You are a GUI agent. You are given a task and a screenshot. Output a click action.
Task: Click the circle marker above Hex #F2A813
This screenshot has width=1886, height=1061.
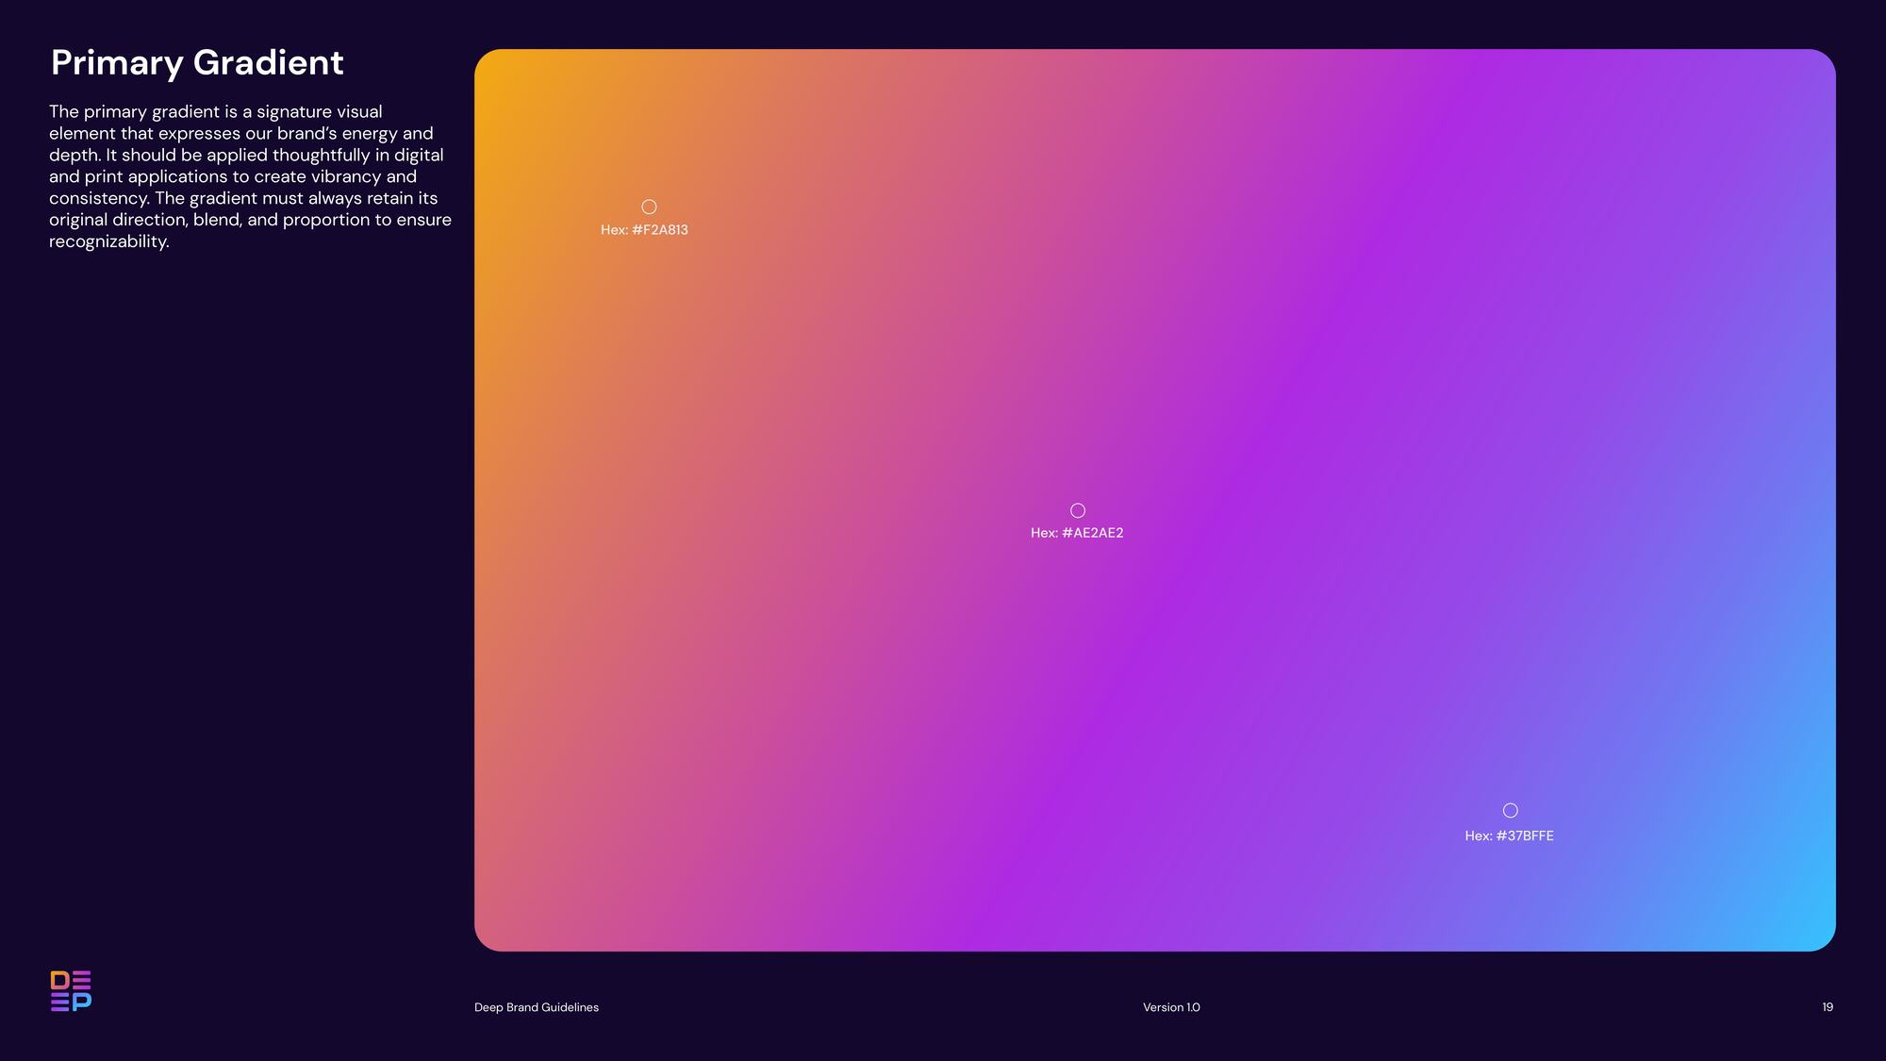(649, 207)
